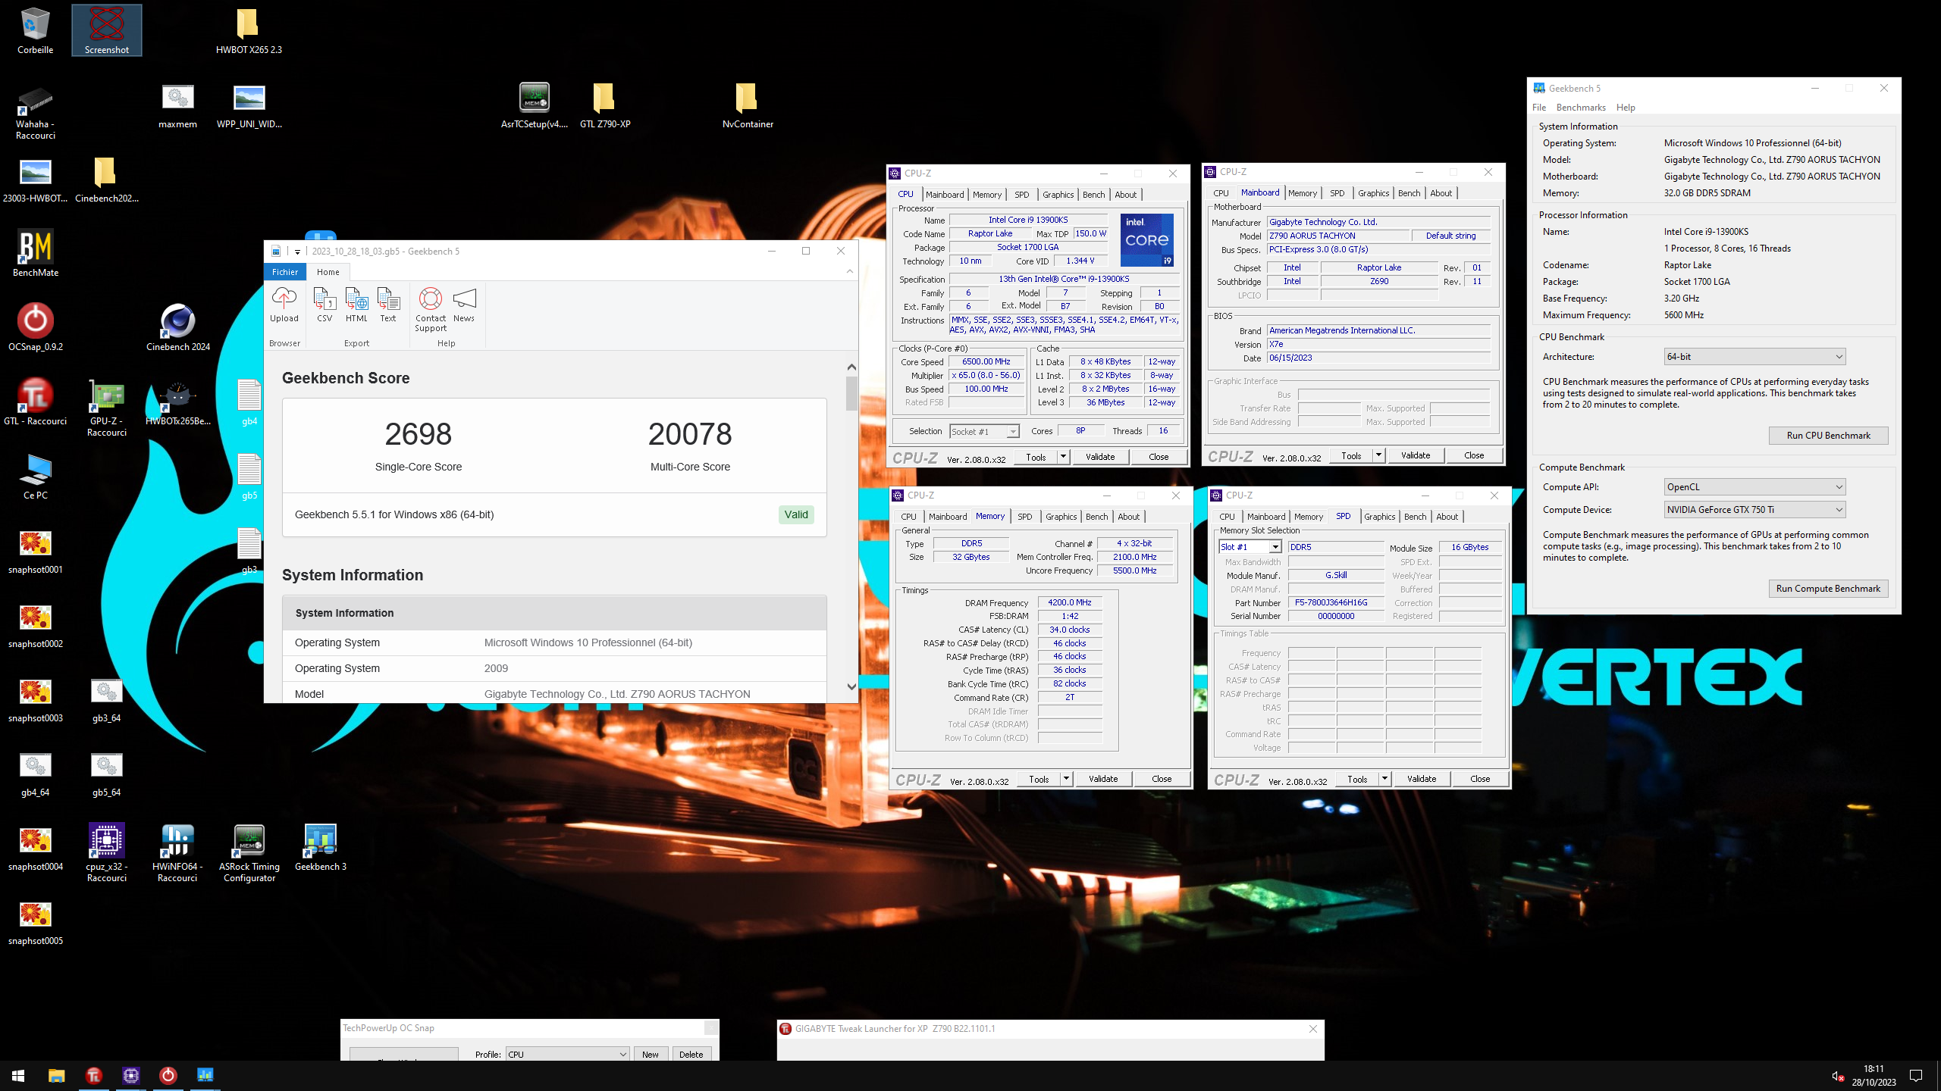This screenshot has height=1091, width=1941.
Task: Click the volume icon in system tray
Action: [1838, 1076]
